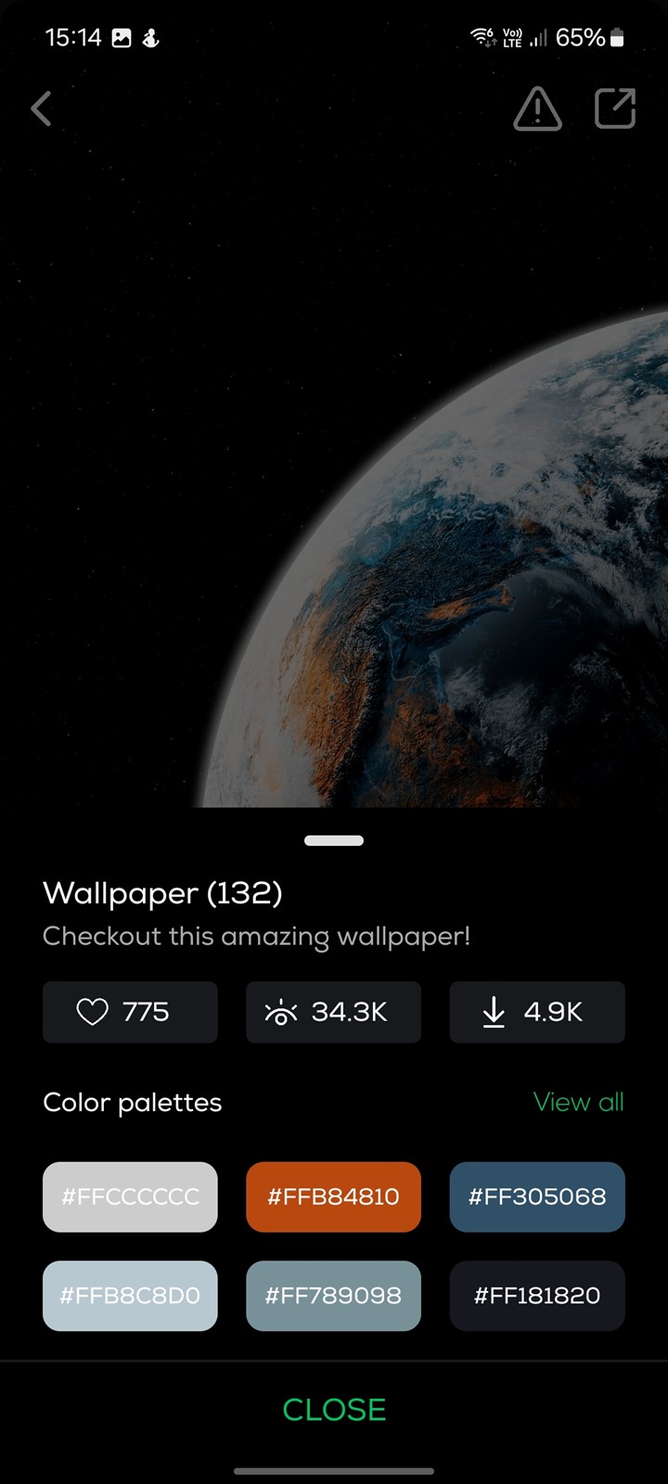The width and height of the screenshot is (668, 1484).
Task: Tap the Earth wallpaper preview image
Action: click(x=334, y=464)
